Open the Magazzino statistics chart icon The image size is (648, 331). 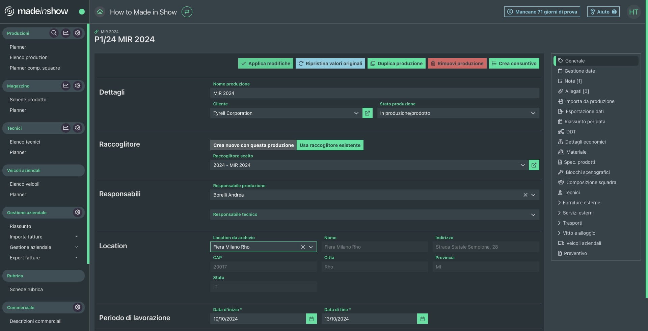[x=66, y=85]
